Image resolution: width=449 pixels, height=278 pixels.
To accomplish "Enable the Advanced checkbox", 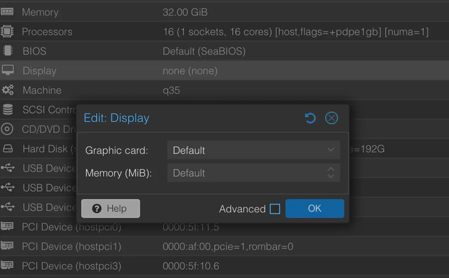I will (x=275, y=209).
